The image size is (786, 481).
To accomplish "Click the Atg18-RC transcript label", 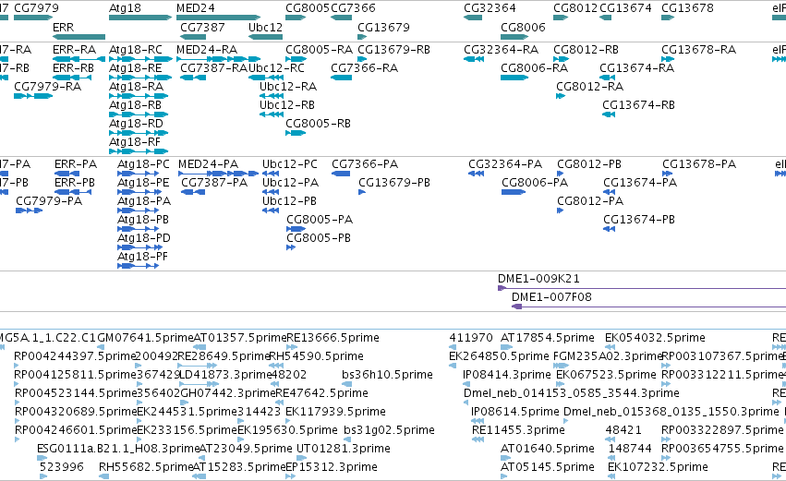I will (x=136, y=50).
